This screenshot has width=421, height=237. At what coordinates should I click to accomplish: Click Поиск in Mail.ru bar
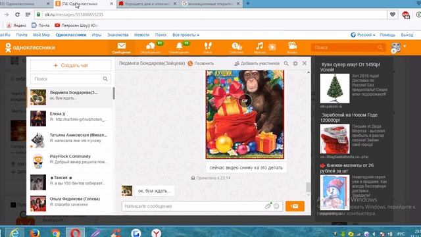(161, 35)
